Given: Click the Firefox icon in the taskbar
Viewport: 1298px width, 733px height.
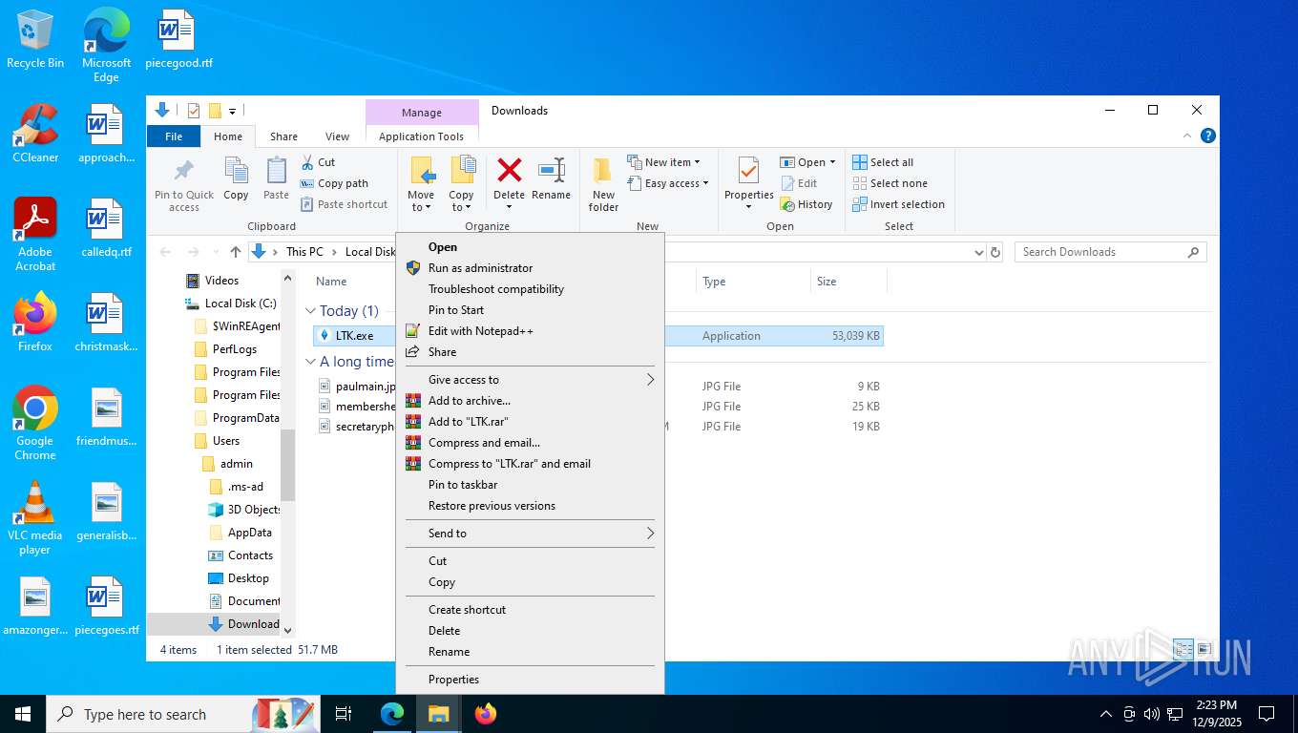Looking at the screenshot, I should pyautogui.click(x=486, y=714).
